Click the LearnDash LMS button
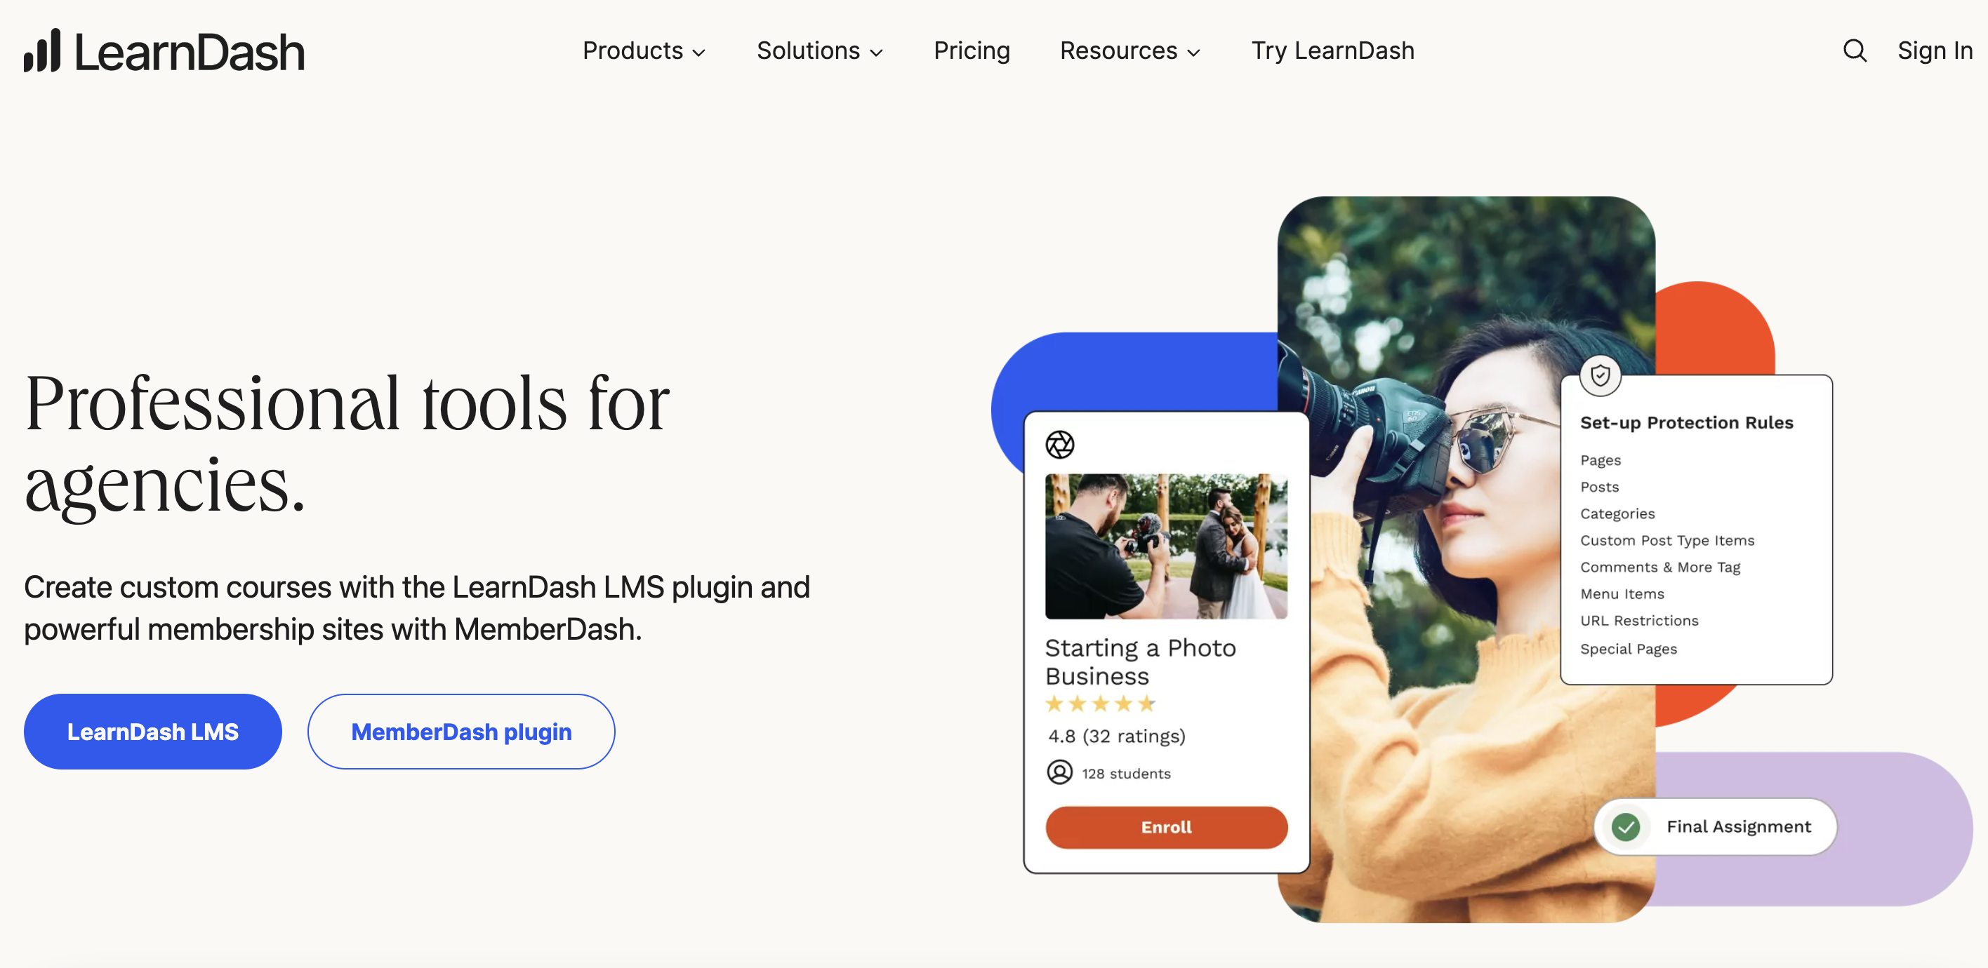 click(153, 731)
